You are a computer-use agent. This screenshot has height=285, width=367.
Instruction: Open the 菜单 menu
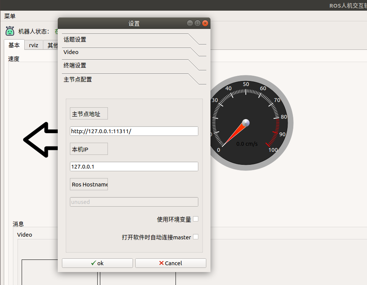click(x=10, y=16)
